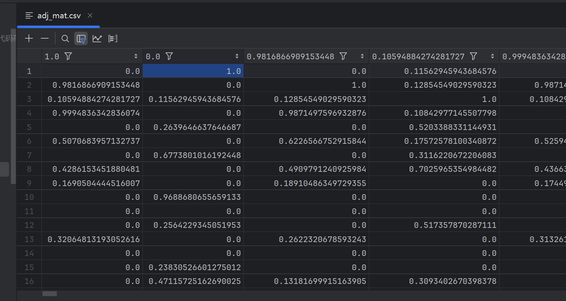This screenshot has height=301, width=566.
Task: Click cell 0.1690504444516007 in row 9
Action: click(x=92, y=183)
